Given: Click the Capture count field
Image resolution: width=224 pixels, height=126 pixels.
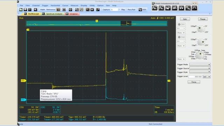Looking at the screenshot, I should coord(114,9).
